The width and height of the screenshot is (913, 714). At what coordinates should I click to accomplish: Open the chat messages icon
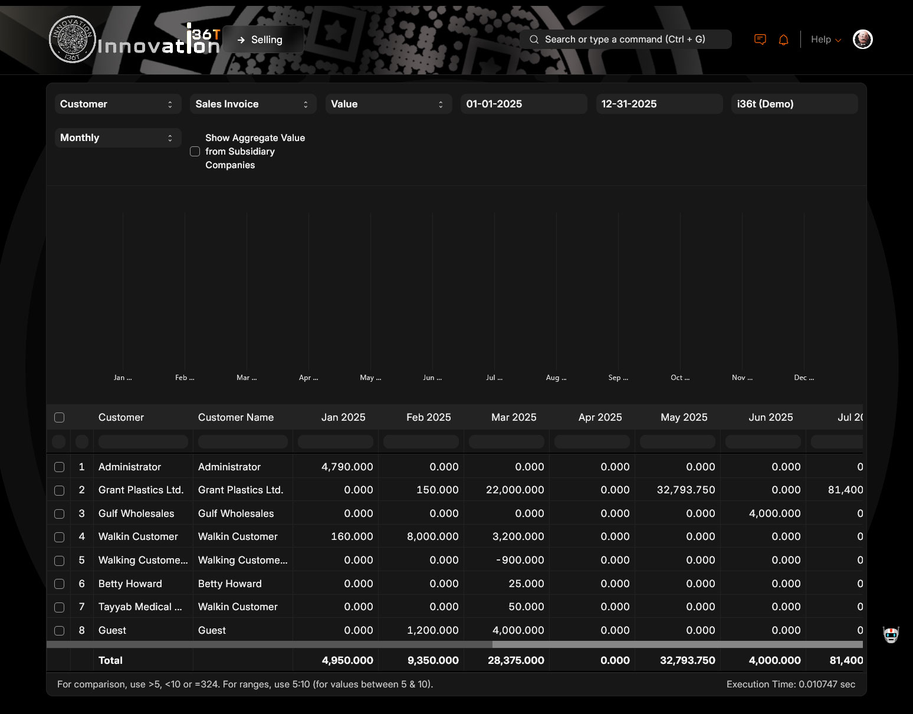760,40
